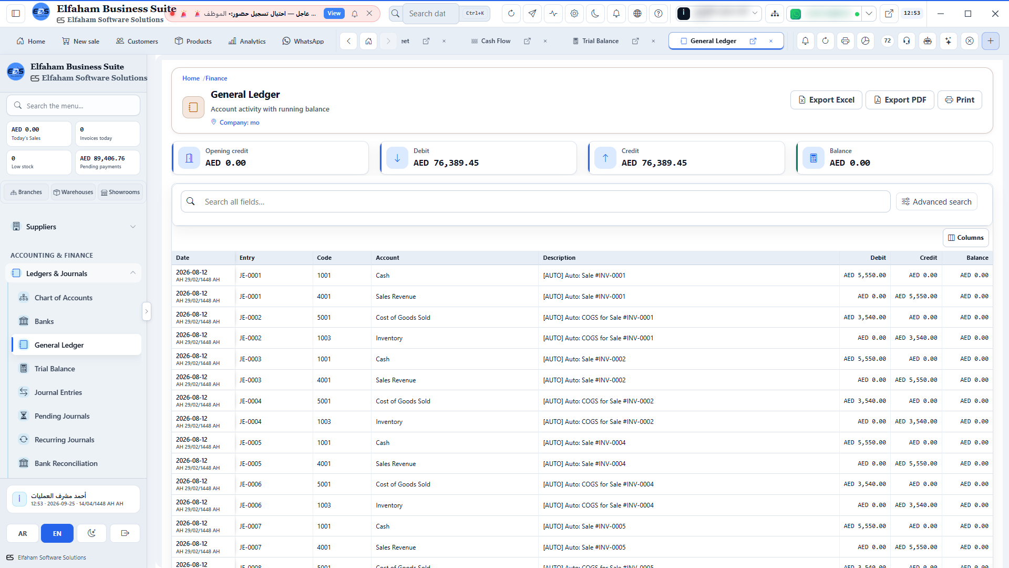Click the logout icon at sidebar bottom

tap(125, 533)
